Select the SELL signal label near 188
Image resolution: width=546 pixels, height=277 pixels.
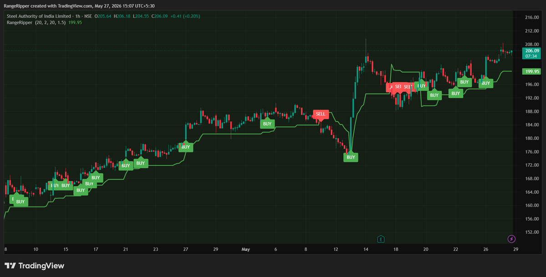tap(320, 114)
